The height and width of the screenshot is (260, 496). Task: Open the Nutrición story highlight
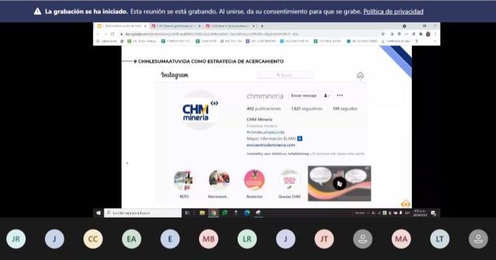tap(255, 184)
